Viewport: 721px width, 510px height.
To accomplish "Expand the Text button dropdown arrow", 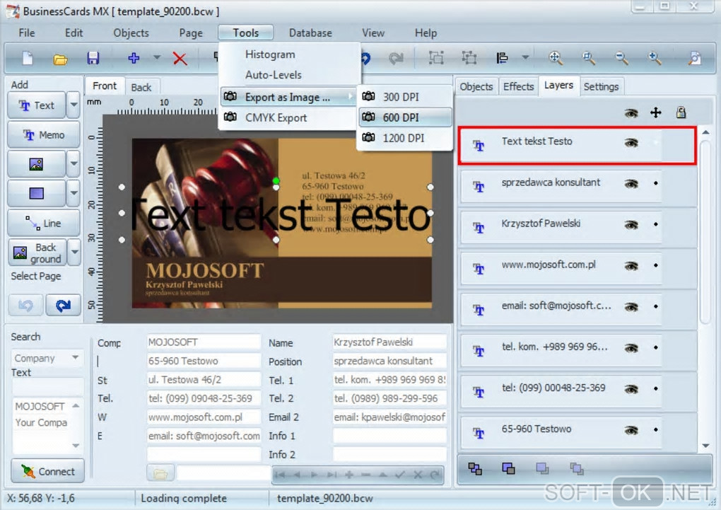I will coord(74,106).
